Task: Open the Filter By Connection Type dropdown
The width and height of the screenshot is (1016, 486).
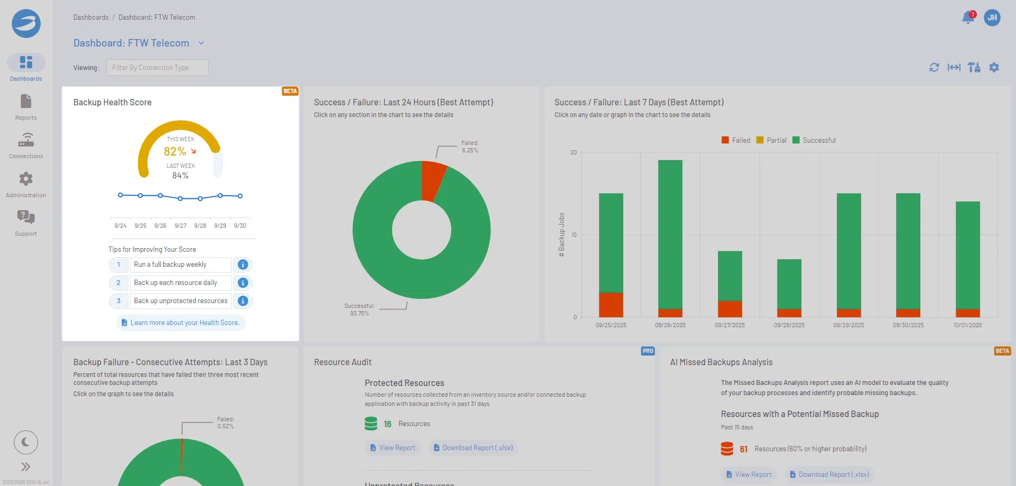Action: (x=157, y=68)
